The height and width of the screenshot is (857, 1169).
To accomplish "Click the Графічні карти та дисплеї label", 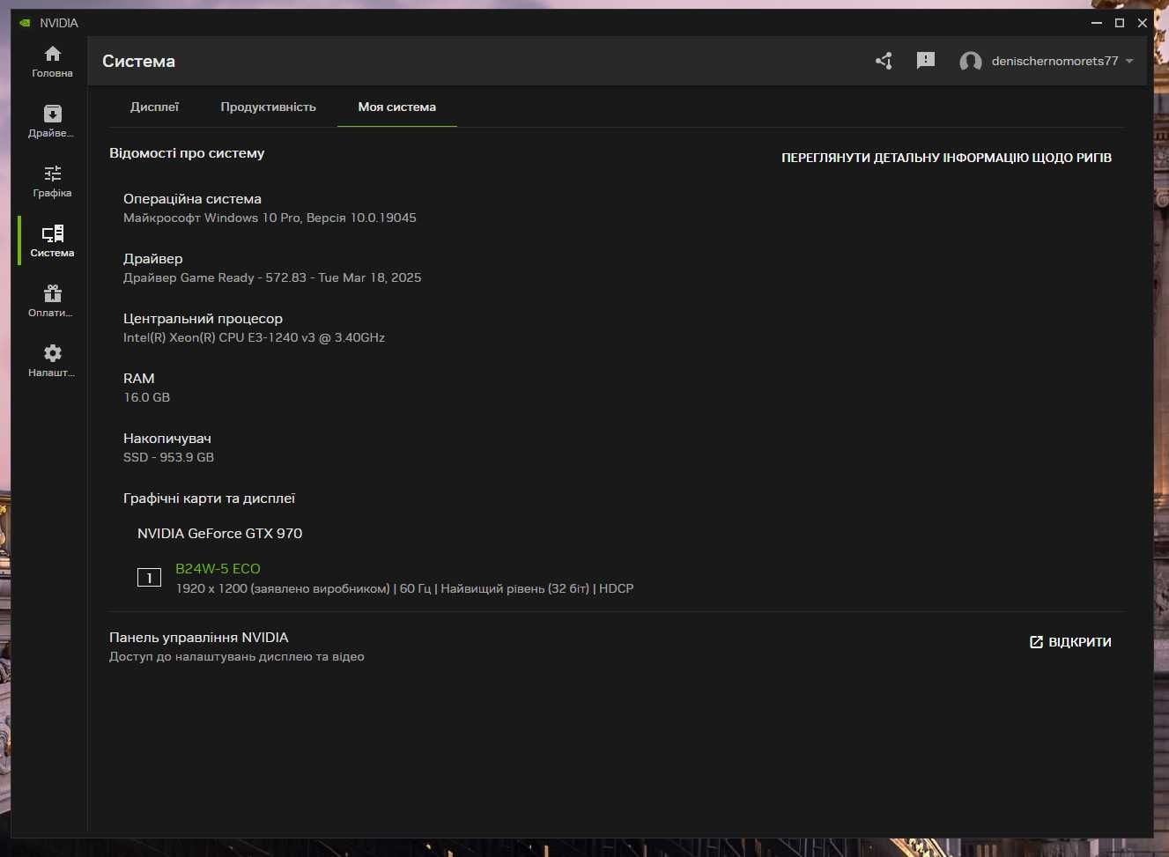I will coord(209,499).
